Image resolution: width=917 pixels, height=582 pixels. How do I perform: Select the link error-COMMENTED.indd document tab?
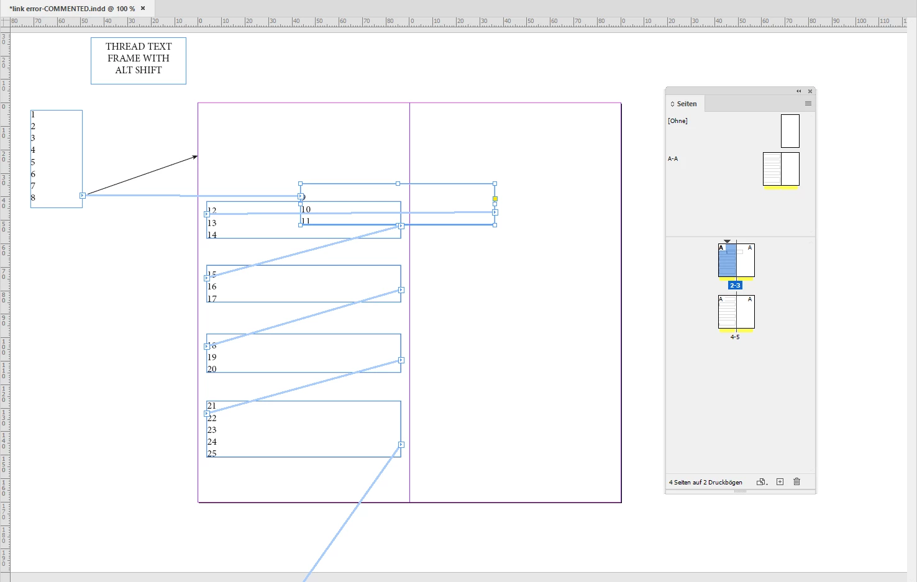coord(72,9)
